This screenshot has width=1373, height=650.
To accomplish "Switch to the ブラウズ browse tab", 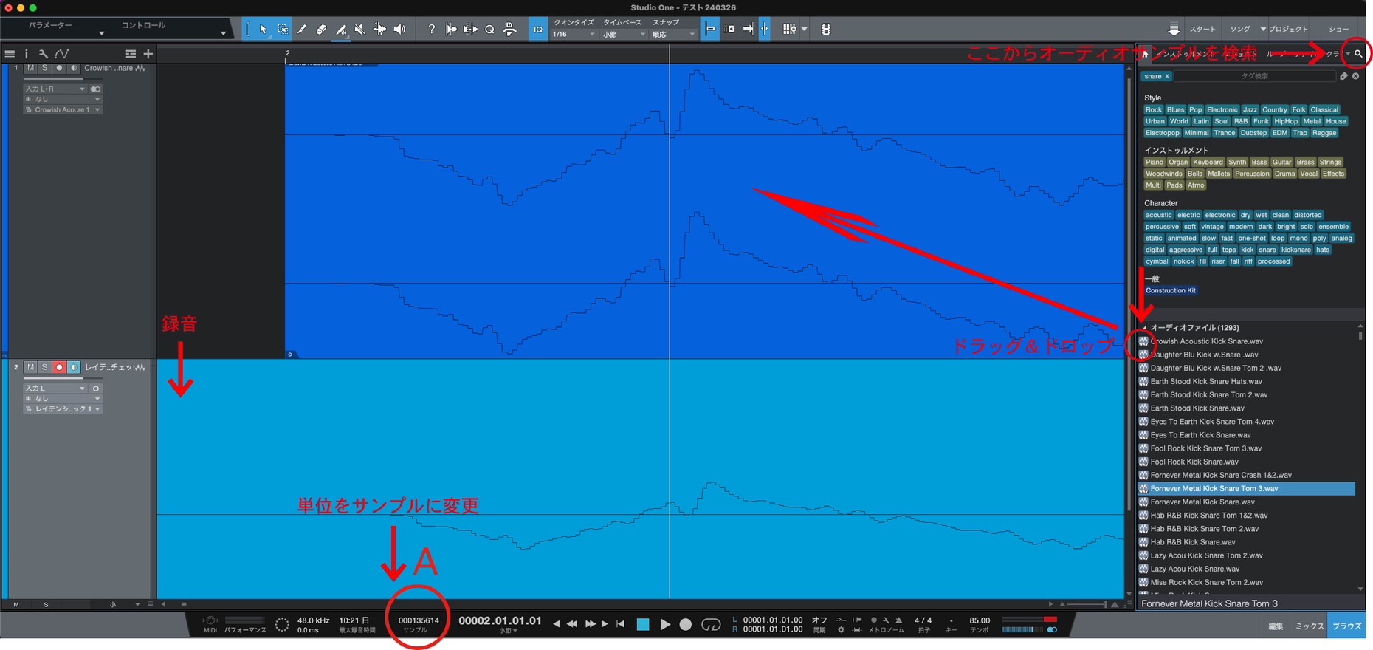I will tap(1347, 626).
